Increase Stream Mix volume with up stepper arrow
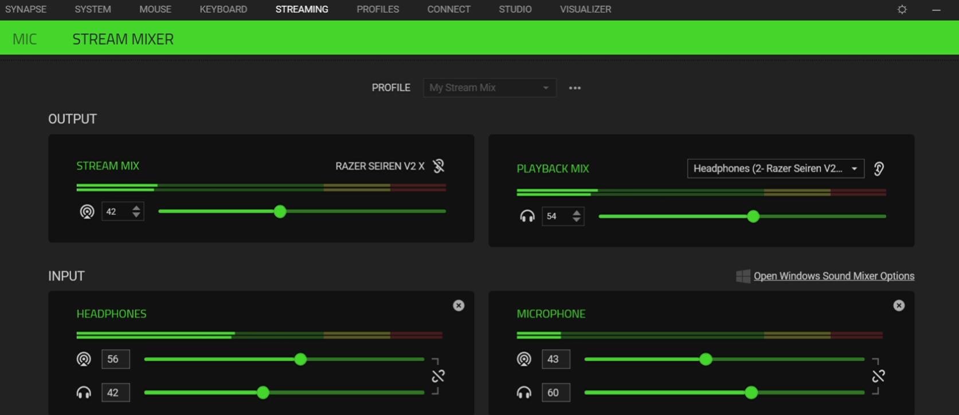 pyautogui.click(x=136, y=208)
